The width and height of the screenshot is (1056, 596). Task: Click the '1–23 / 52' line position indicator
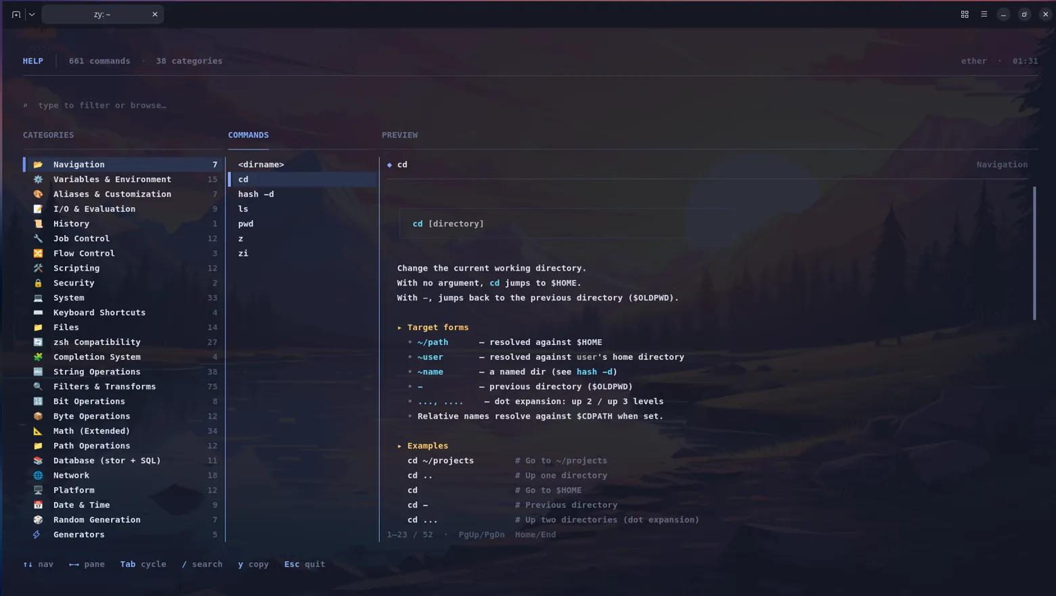point(410,535)
